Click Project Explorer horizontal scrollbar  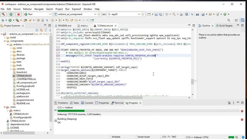(x=19, y=133)
